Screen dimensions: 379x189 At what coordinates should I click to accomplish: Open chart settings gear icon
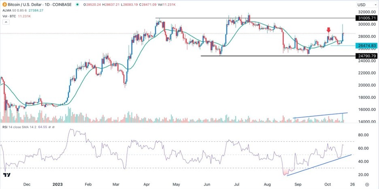367,185
